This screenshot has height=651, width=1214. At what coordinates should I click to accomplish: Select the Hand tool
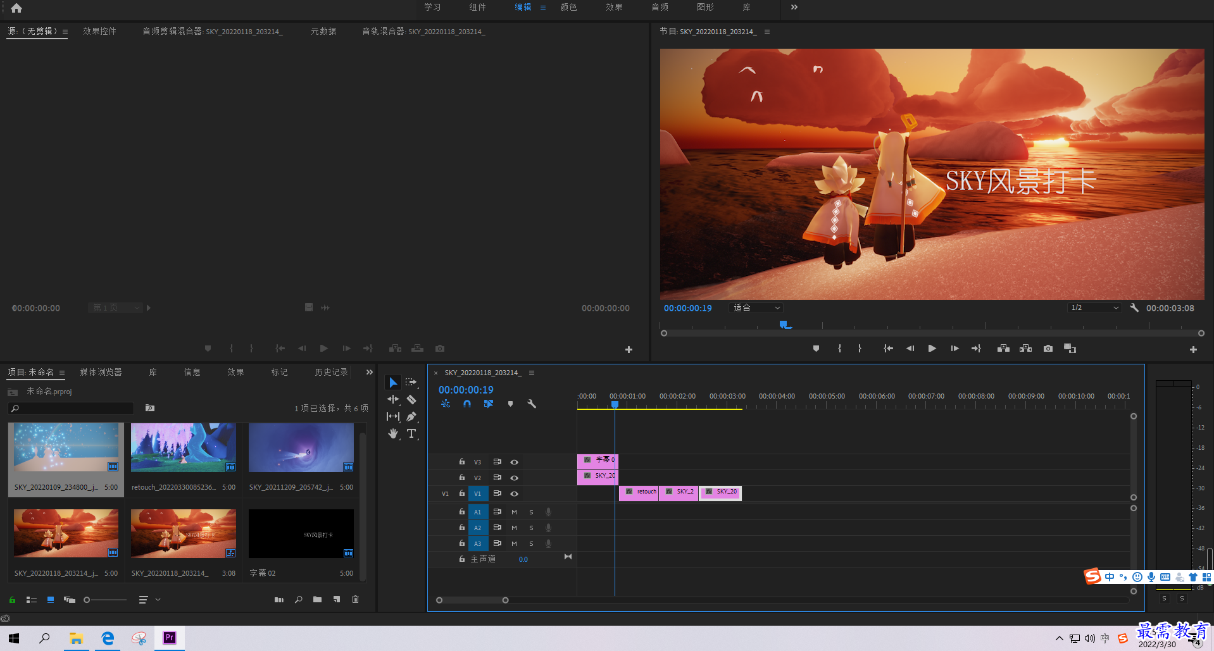pos(393,433)
